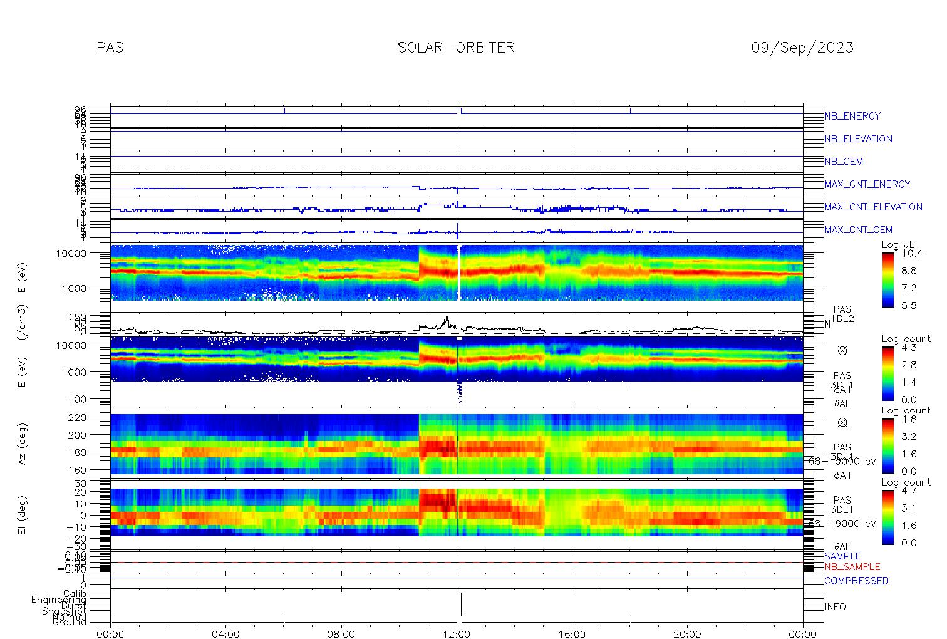The width and height of the screenshot is (947, 639).
Task: Click the 16:00 time axis tick
Action: (572, 633)
